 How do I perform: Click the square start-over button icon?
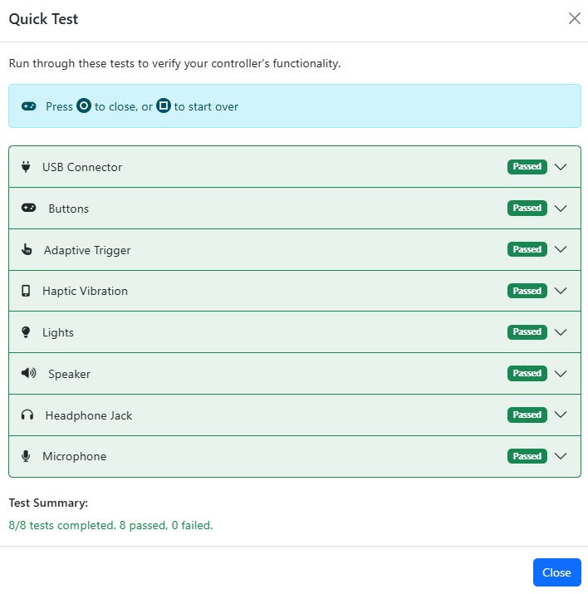[x=164, y=106]
